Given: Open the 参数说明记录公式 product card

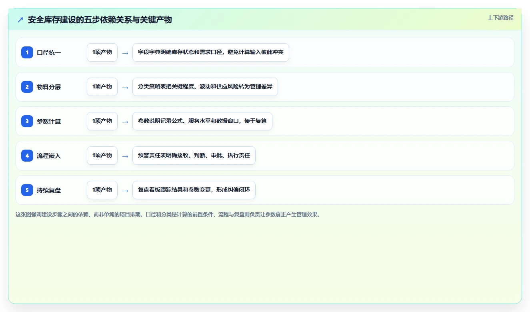Looking at the screenshot, I should [x=202, y=121].
